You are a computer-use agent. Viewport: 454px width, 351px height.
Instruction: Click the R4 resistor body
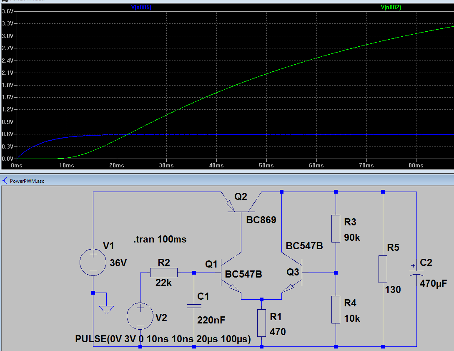coord(336,310)
